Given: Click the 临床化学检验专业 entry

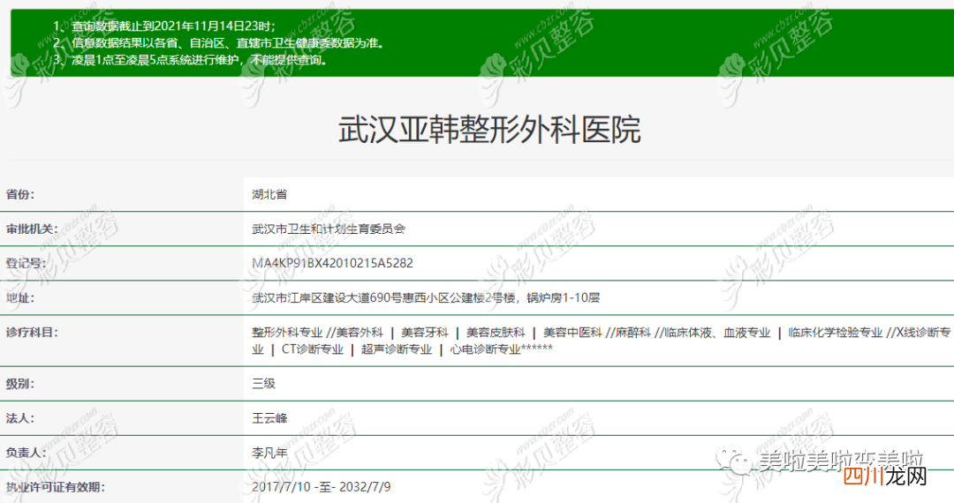Looking at the screenshot, I should pos(835,333).
